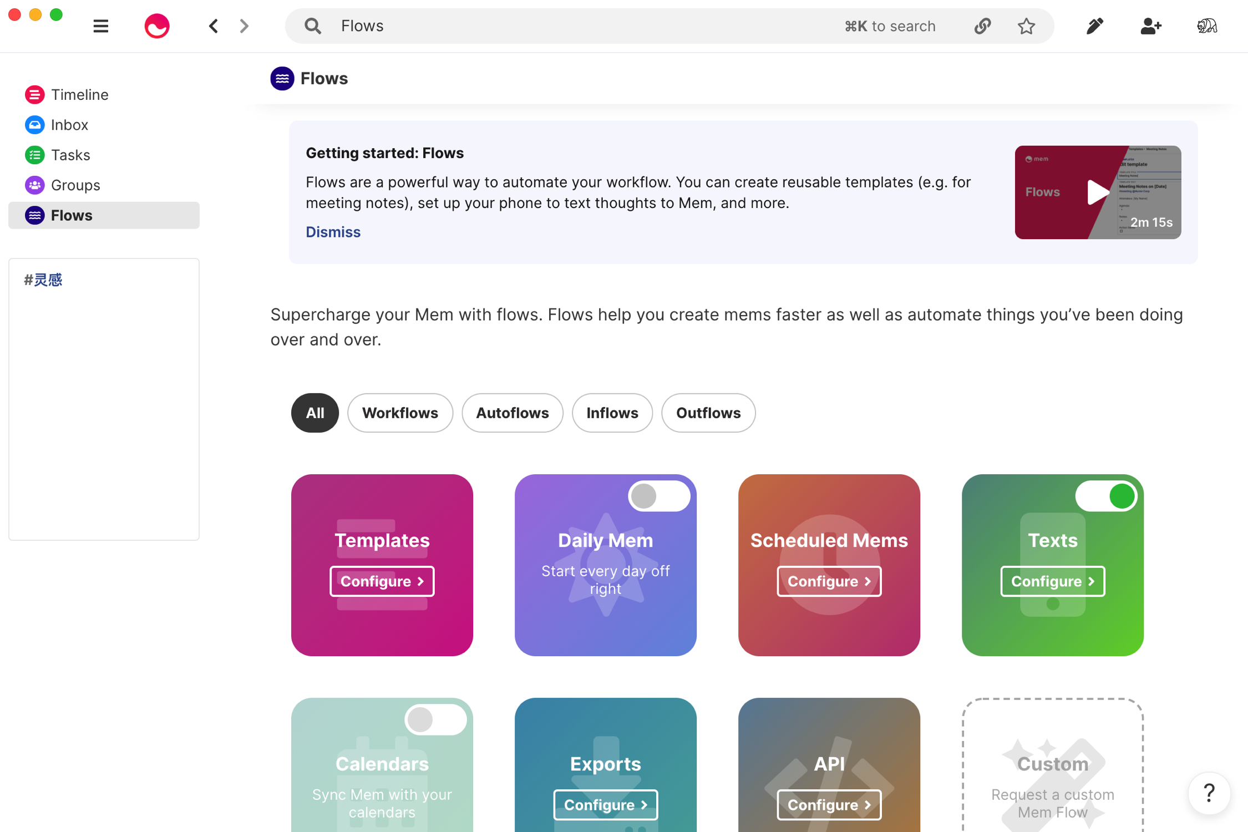This screenshot has height=832, width=1248.
Task: Click the Mem logo home icon
Action: click(x=157, y=26)
